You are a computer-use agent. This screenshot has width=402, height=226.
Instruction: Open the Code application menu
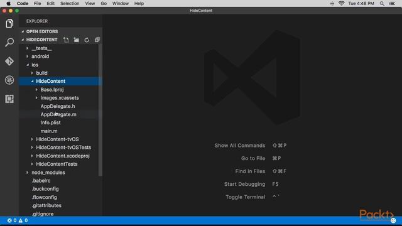point(23,3)
